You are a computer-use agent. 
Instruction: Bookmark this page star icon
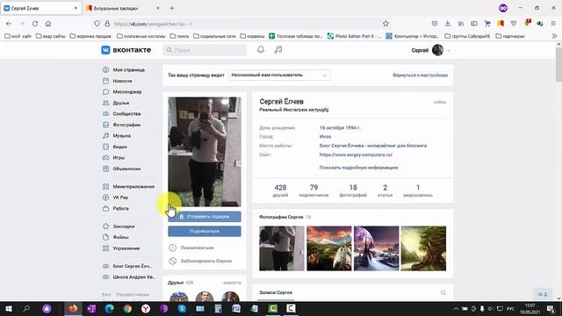coord(385,24)
